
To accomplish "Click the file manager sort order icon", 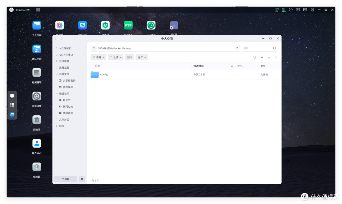I will (255, 57).
